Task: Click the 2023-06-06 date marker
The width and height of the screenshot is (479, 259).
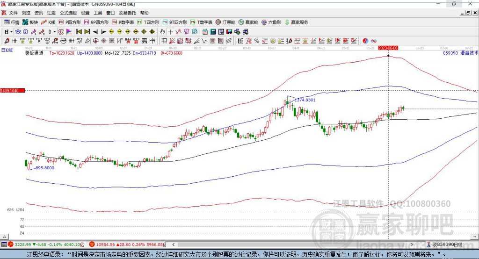Action: point(388,48)
